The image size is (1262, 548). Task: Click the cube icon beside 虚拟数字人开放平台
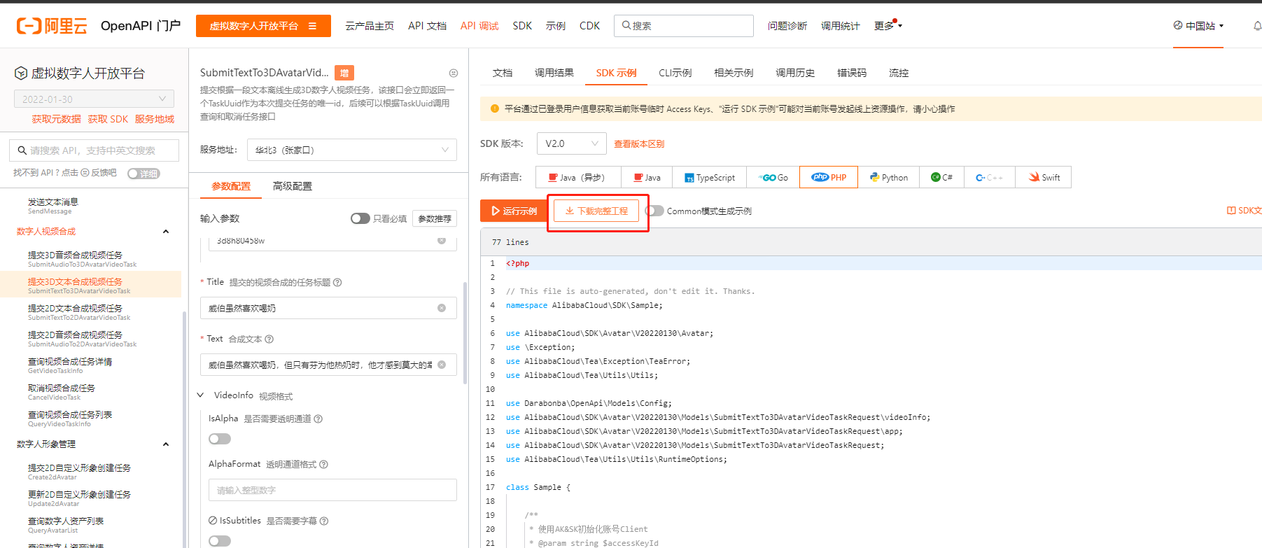[x=21, y=73]
